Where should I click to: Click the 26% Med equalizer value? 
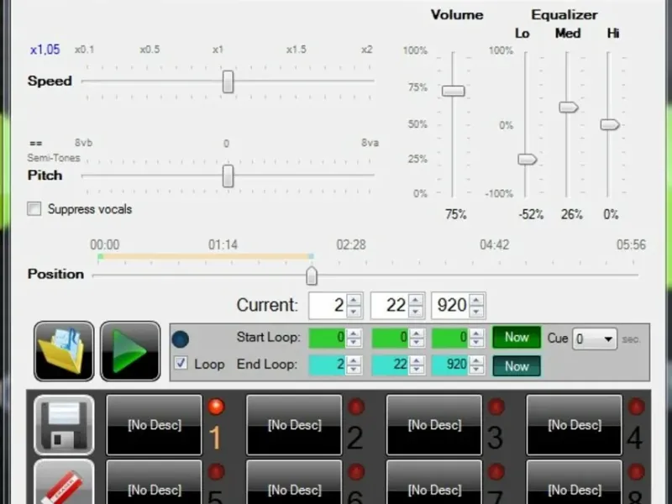572,214
